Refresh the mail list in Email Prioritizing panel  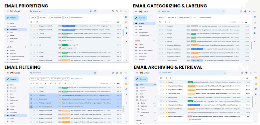(x=37, y=22)
